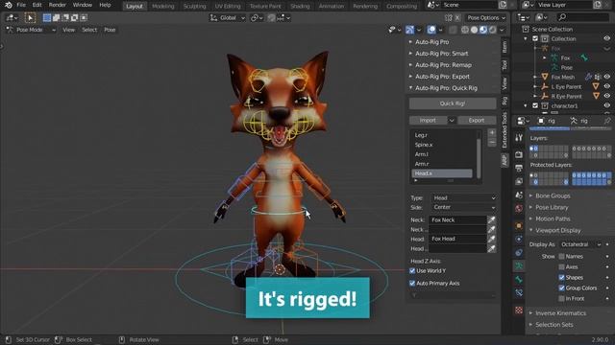Open the File menu
Image resolution: width=615 pixels, height=345 pixels.
pyautogui.click(x=21, y=5)
